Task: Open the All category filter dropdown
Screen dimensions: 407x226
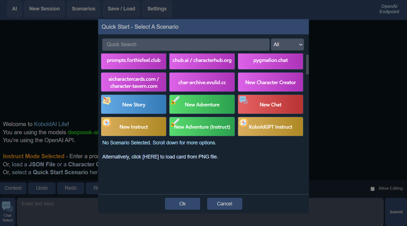Action: click(x=287, y=44)
